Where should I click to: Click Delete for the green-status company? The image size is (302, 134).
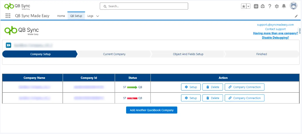click(213, 87)
